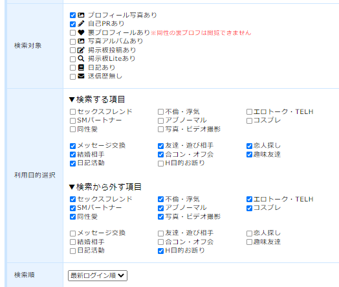The width and height of the screenshot is (339, 287).
Task: Uncheck プロフィール写真あり checkbox
Action: pyautogui.click(x=72, y=15)
